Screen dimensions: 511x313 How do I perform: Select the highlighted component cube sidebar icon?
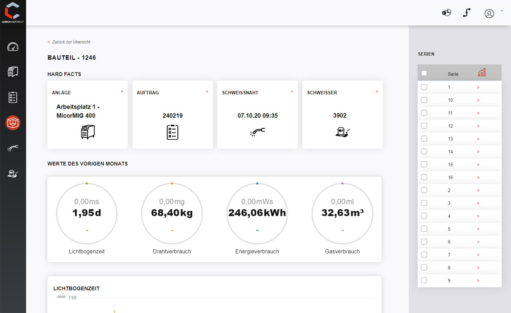(x=13, y=123)
